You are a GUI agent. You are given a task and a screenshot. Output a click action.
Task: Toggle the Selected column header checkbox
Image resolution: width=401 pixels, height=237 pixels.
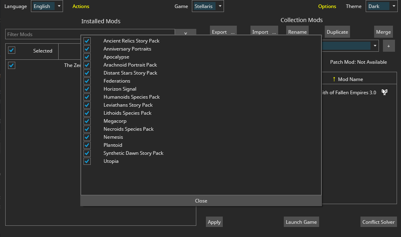click(12, 50)
